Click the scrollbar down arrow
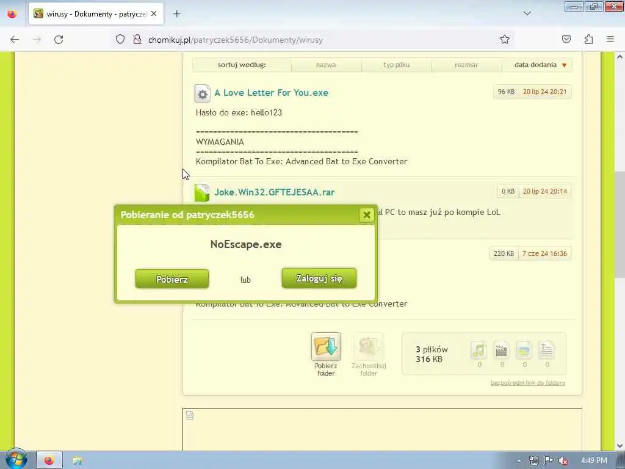The height and width of the screenshot is (469, 625). pos(620,445)
